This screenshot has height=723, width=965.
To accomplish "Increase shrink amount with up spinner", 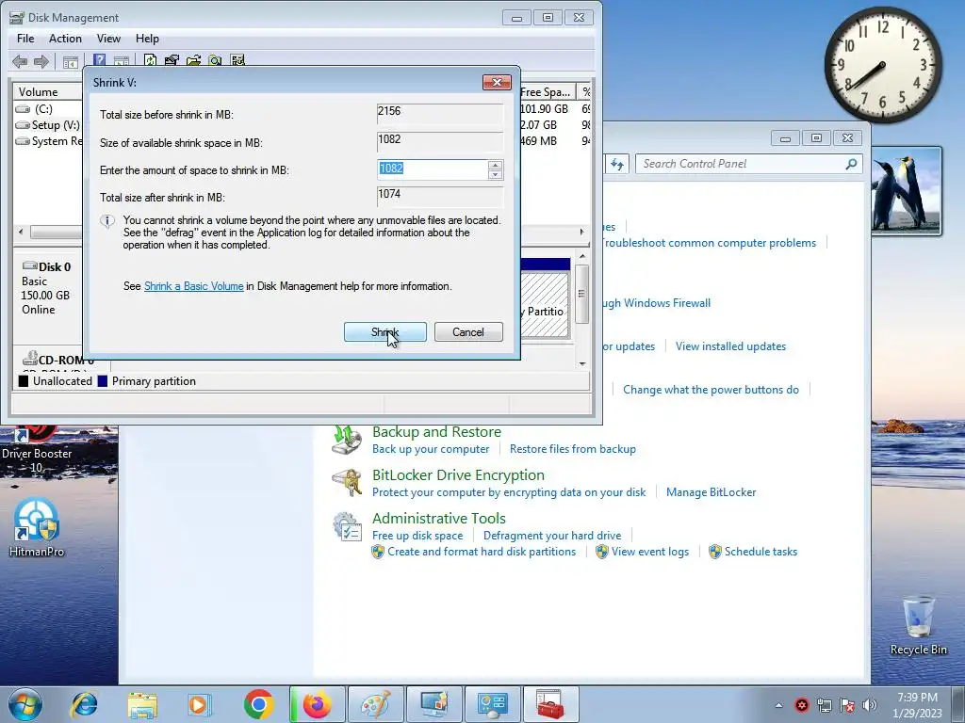I will 495,165.
